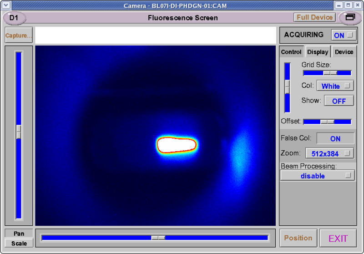The width and height of the screenshot is (364, 254).
Task: Toggle the grid Show OFF button
Action: click(x=339, y=101)
